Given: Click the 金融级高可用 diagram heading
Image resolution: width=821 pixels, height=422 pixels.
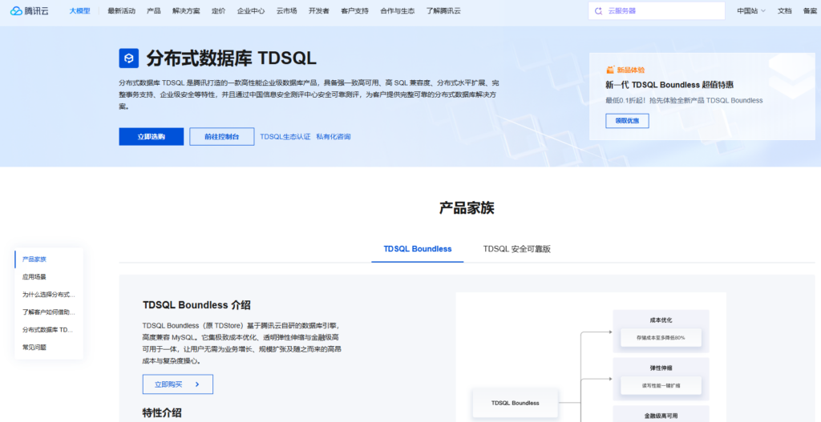Looking at the screenshot, I should click(x=661, y=416).
